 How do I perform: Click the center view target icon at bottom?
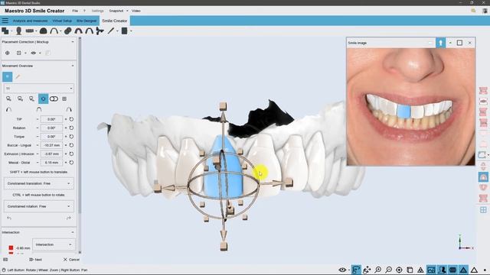pyautogui.click(x=399, y=270)
